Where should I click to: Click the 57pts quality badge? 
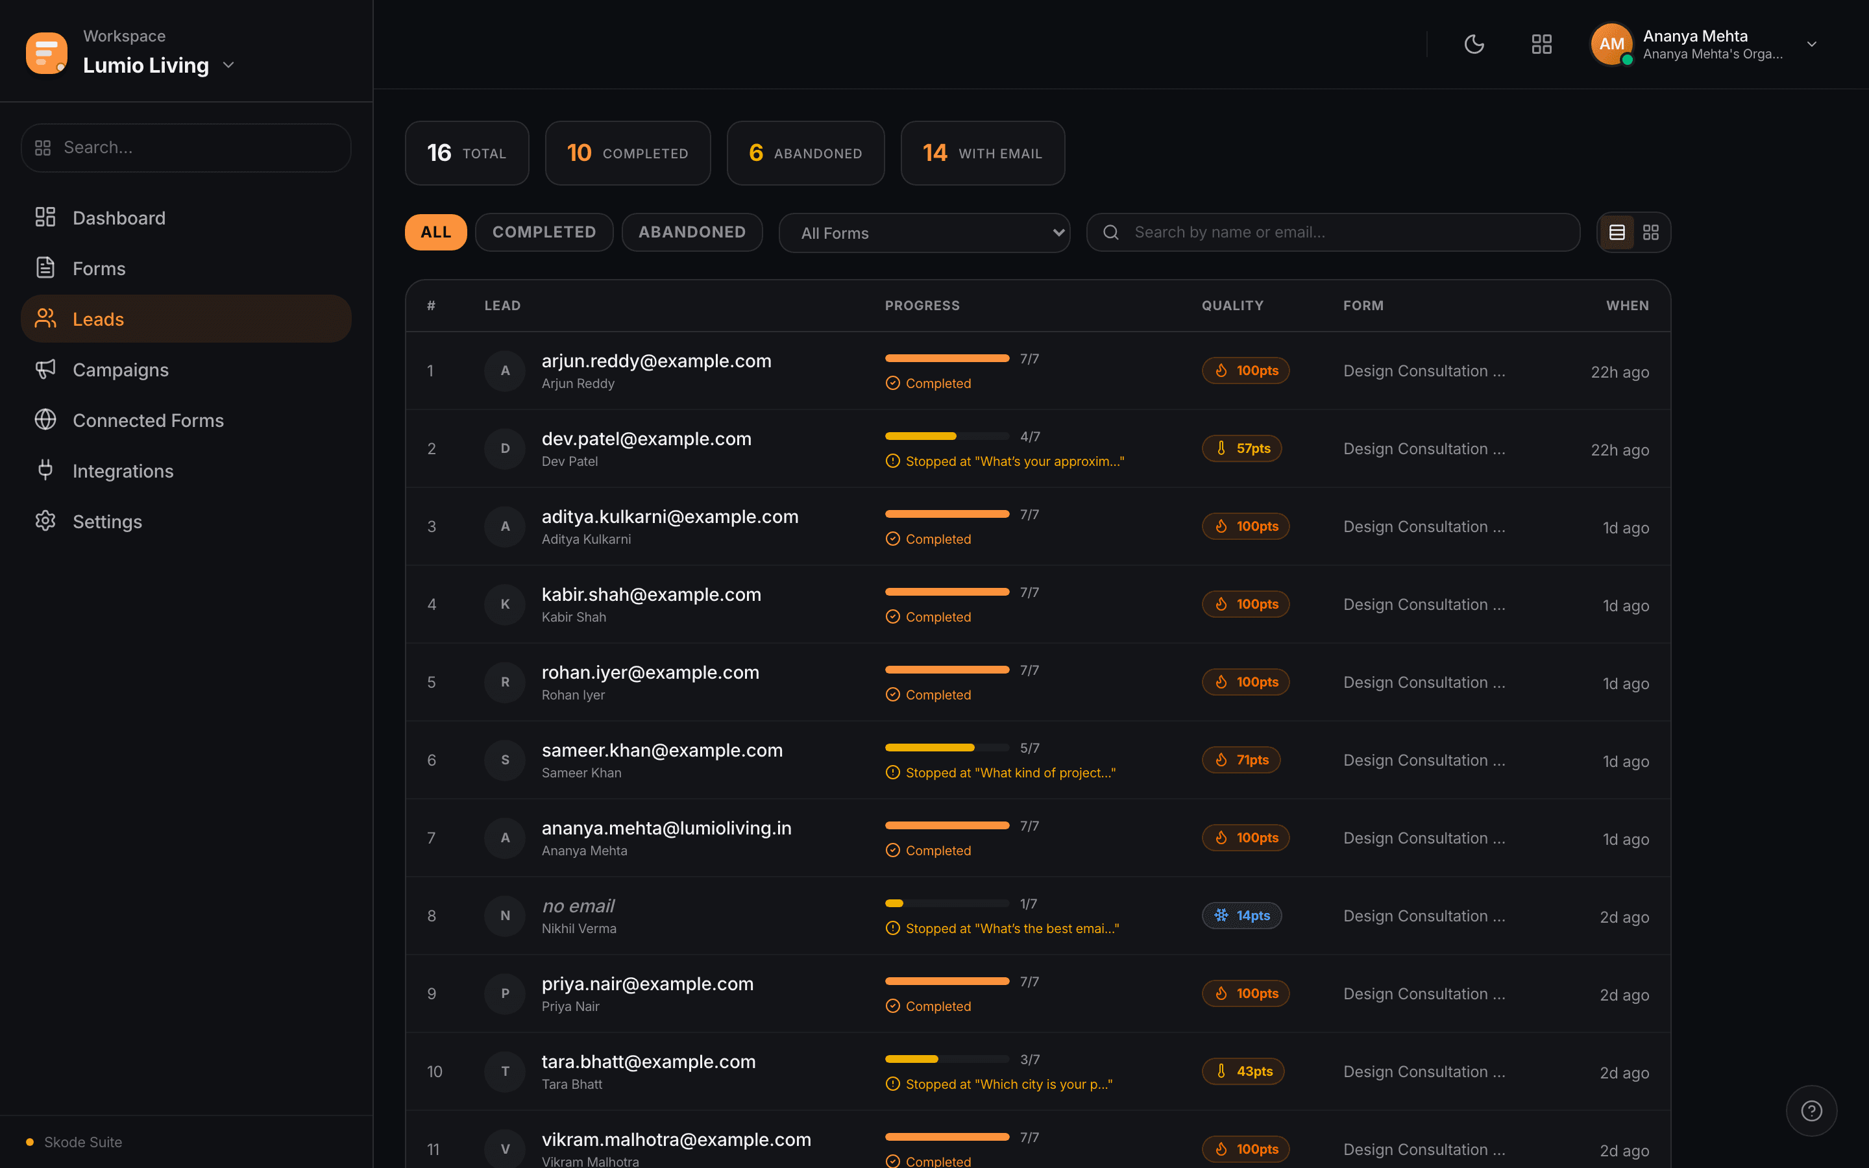1242,448
